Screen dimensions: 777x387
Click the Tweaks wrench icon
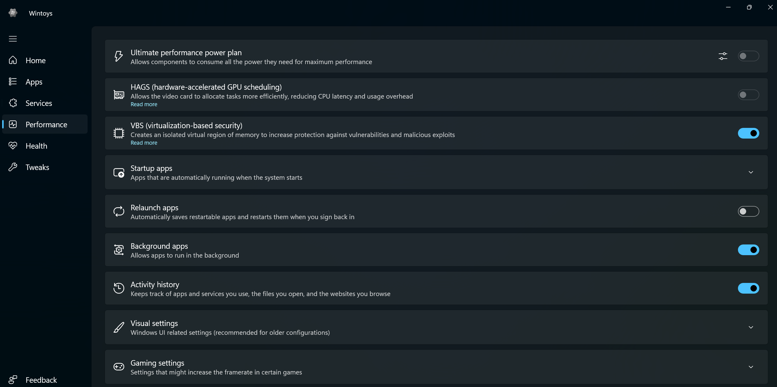[13, 167]
